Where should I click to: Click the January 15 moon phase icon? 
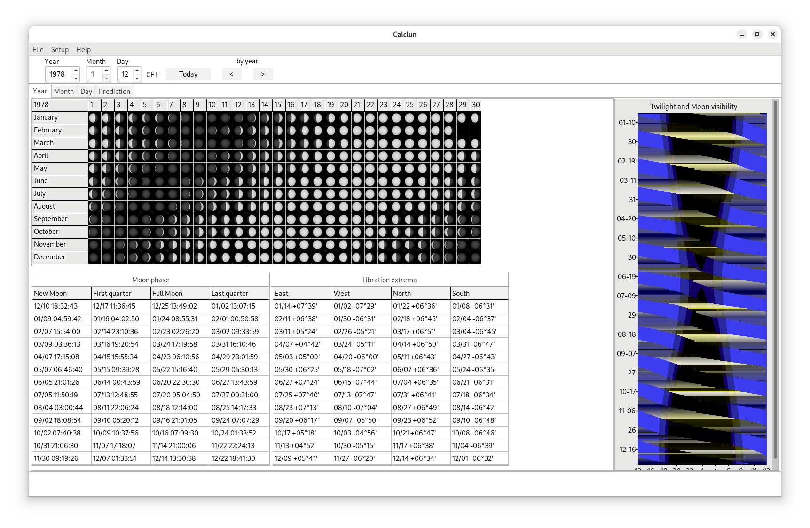click(278, 117)
